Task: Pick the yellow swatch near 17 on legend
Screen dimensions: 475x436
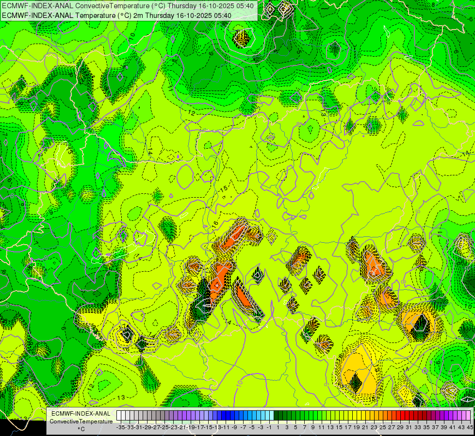Action: point(348,415)
